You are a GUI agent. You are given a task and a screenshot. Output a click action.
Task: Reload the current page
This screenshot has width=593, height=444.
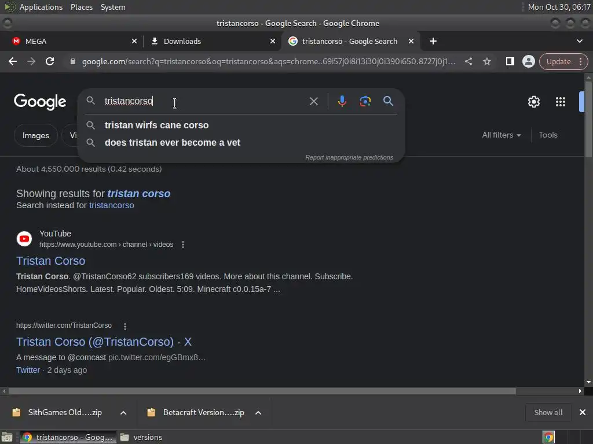pos(50,61)
